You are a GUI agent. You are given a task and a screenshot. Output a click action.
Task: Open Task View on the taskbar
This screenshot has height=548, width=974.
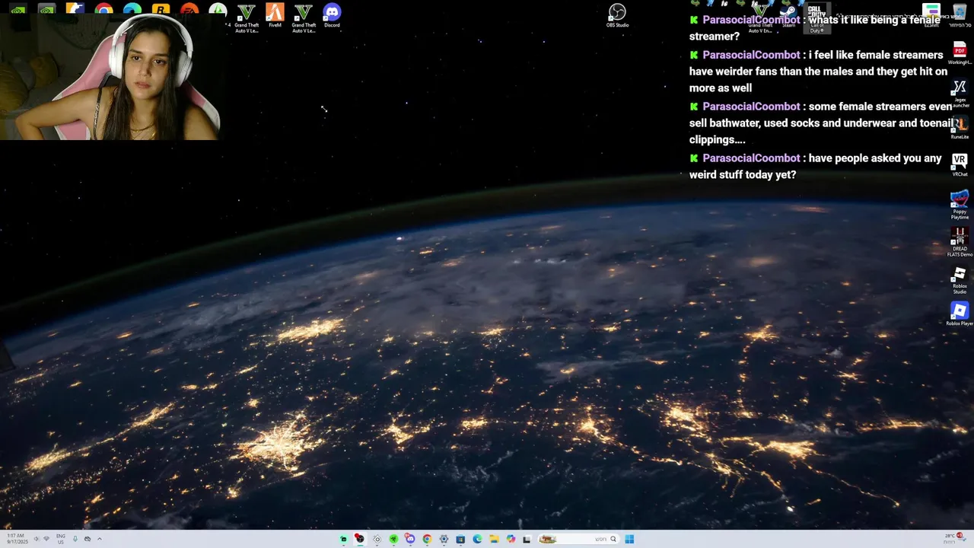click(x=527, y=539)
